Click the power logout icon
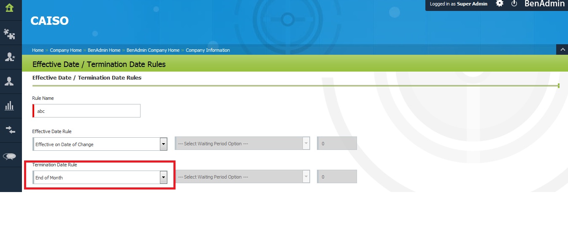 click(514, 3)
